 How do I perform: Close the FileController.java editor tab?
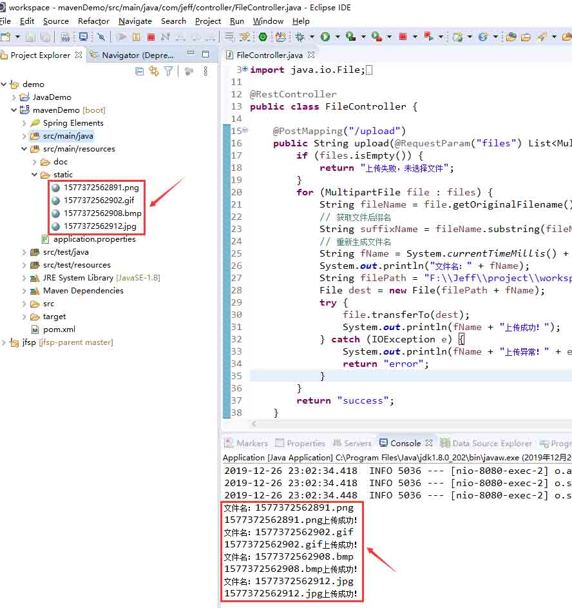point(311,55)
